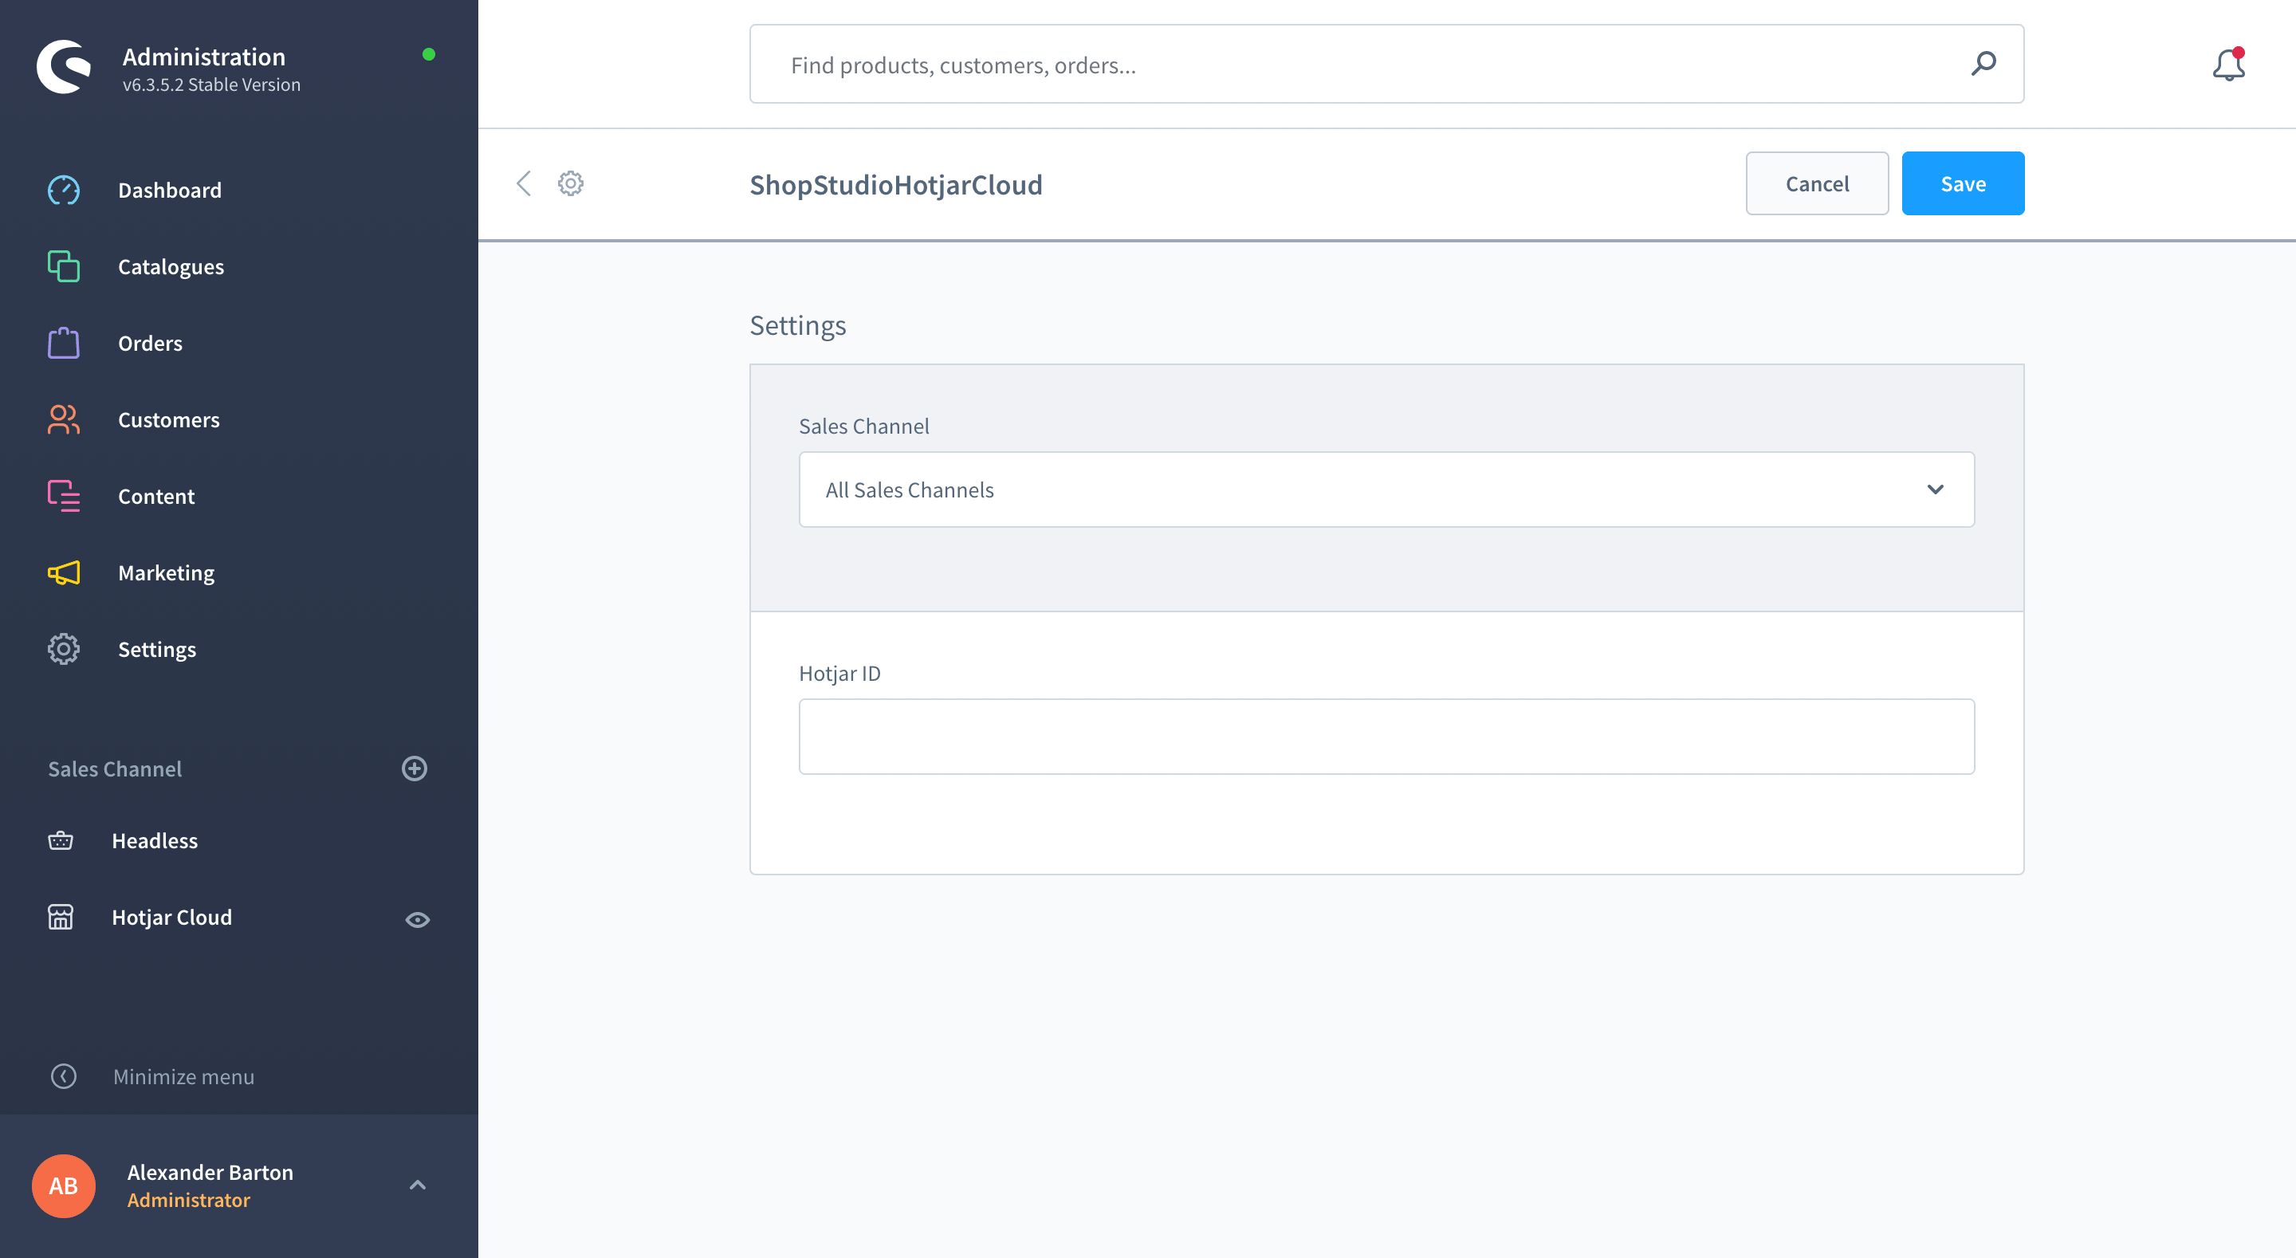The height and width of the screenshot is (1258, 2296).
Task: Click the Catalogues icon in sidebar
Action: (x=63, y=266)
